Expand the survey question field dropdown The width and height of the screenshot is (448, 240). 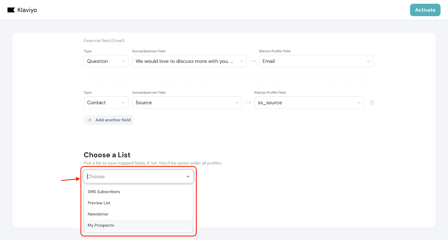pos(189,61)
